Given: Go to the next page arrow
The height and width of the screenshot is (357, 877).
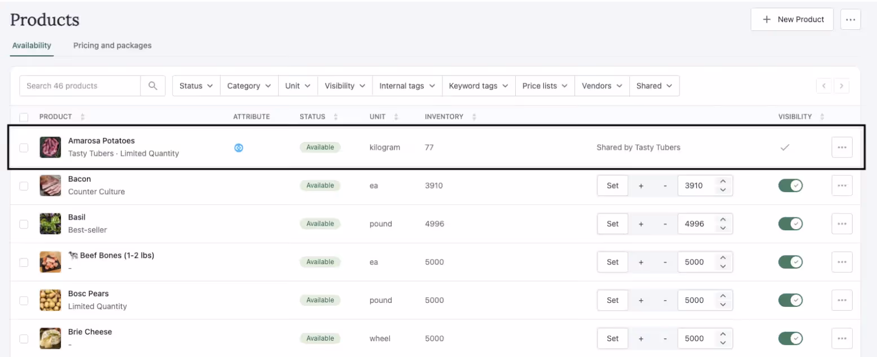Looking at the screenshot, I should point(841,86).
